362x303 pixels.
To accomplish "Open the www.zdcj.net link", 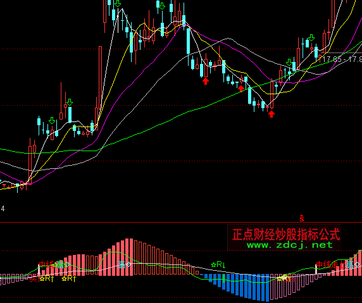I will [290, 245].
